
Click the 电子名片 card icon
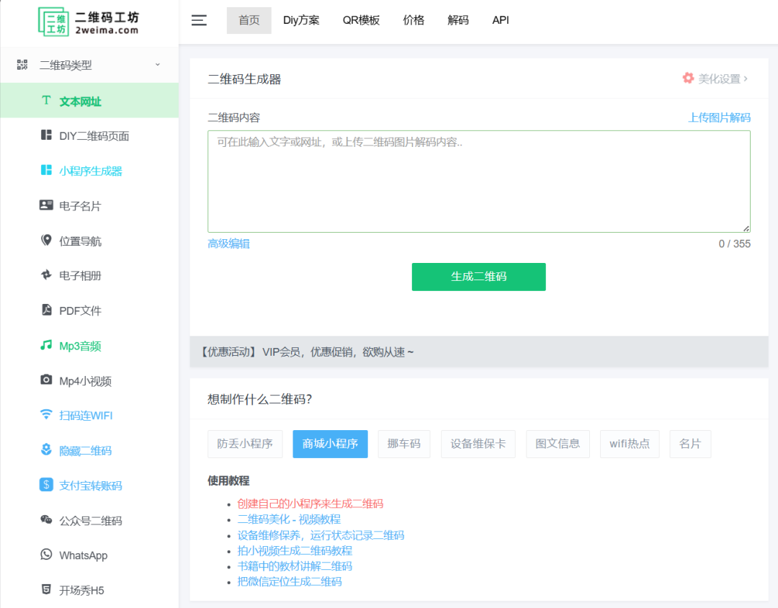(x=46, y=206)
